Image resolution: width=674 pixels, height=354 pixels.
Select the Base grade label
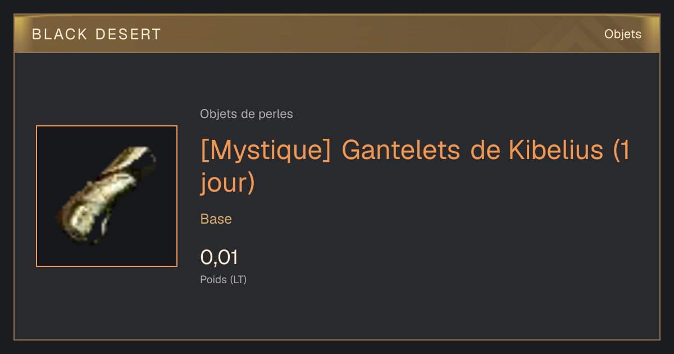click(x=216, y=219)
